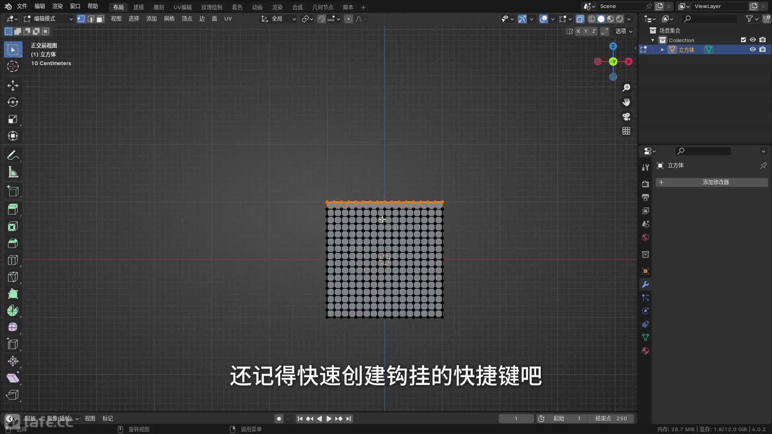This screenshot has width=772, height=434.
Task: Toggle camera view icon in viewport
Action: pos(626,117)
